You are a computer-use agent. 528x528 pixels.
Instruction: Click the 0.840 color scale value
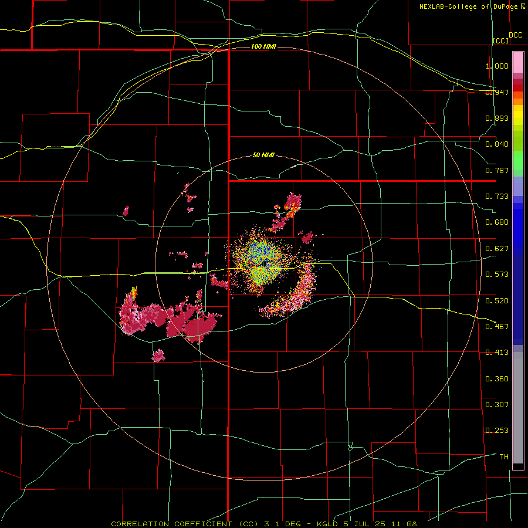tap(497, 144)
